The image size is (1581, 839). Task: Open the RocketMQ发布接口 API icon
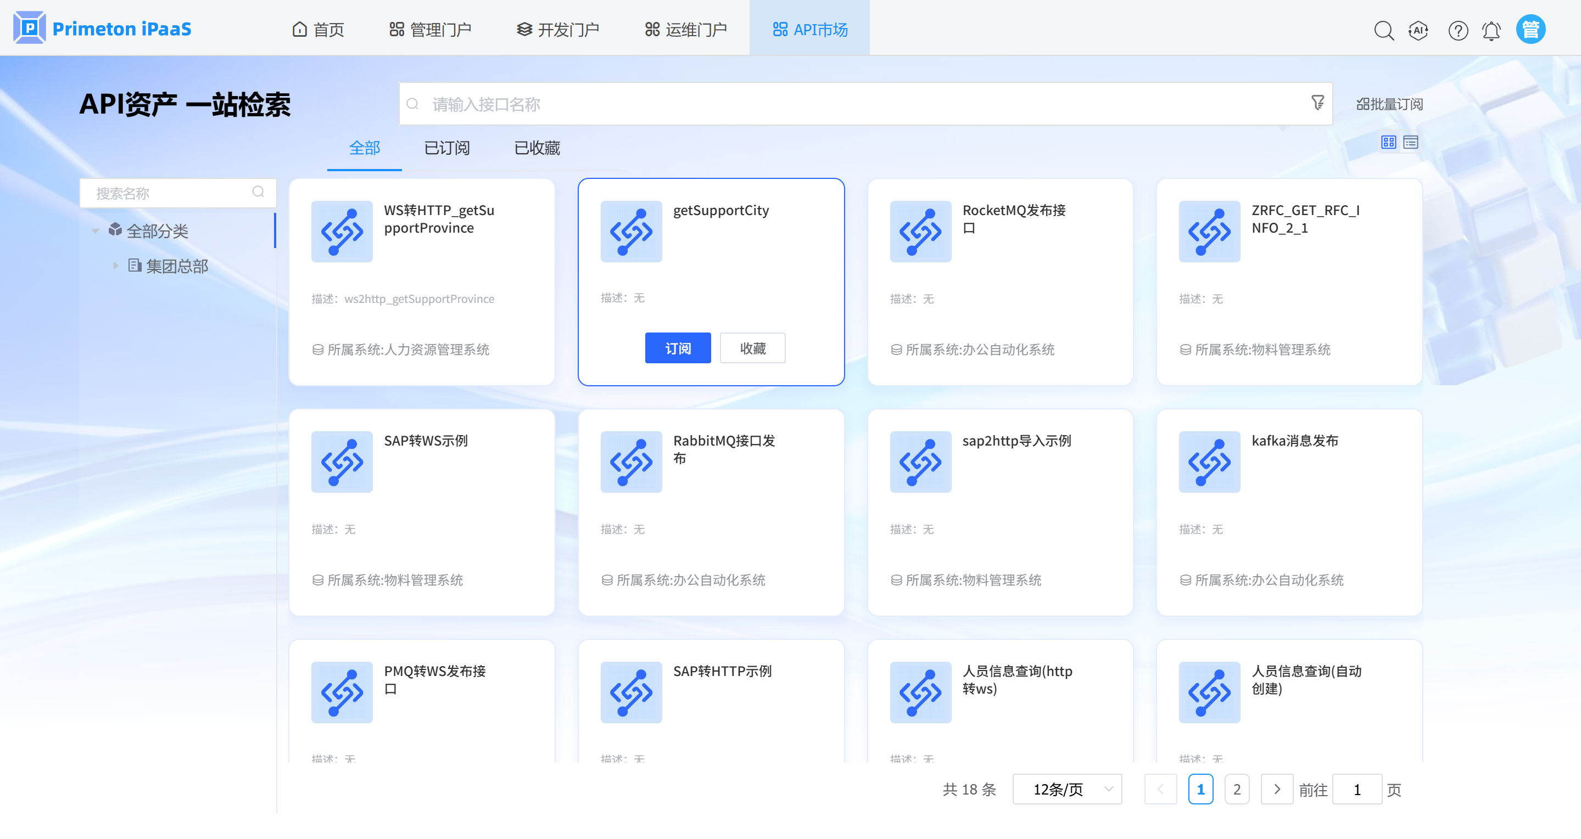(920, 232)
